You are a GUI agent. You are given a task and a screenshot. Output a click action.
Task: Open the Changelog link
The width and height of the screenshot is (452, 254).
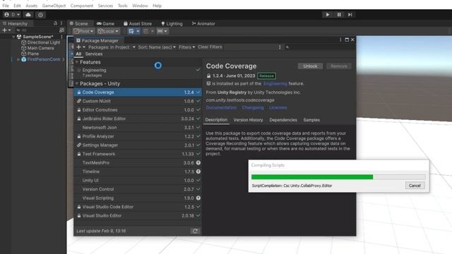253,107
